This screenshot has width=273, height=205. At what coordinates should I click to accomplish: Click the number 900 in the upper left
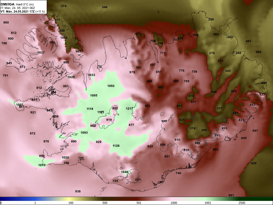tap(11, 39)
